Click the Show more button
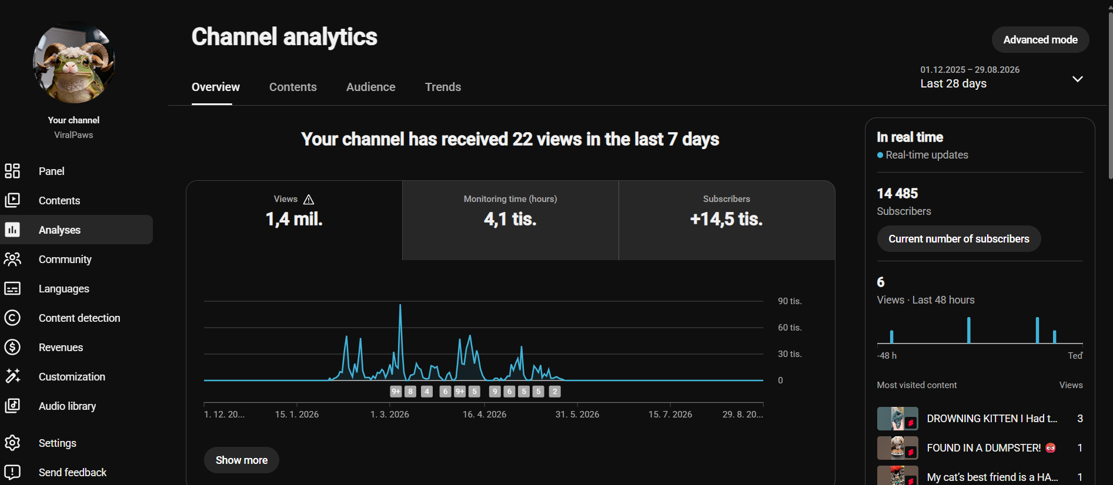Screen dimensions: 1113x485 point(242,460)
